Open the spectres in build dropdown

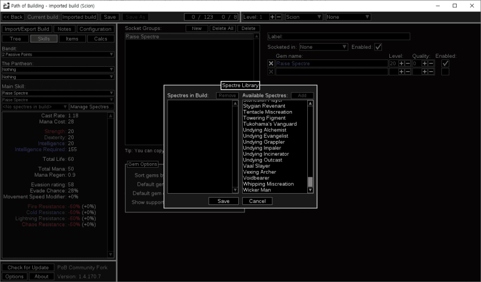tap(35, 107)
